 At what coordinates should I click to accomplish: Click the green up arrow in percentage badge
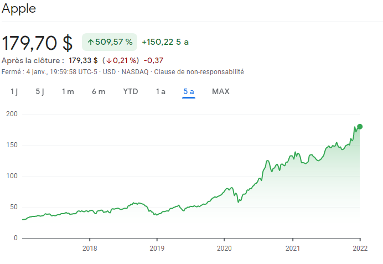click(91, 42)
